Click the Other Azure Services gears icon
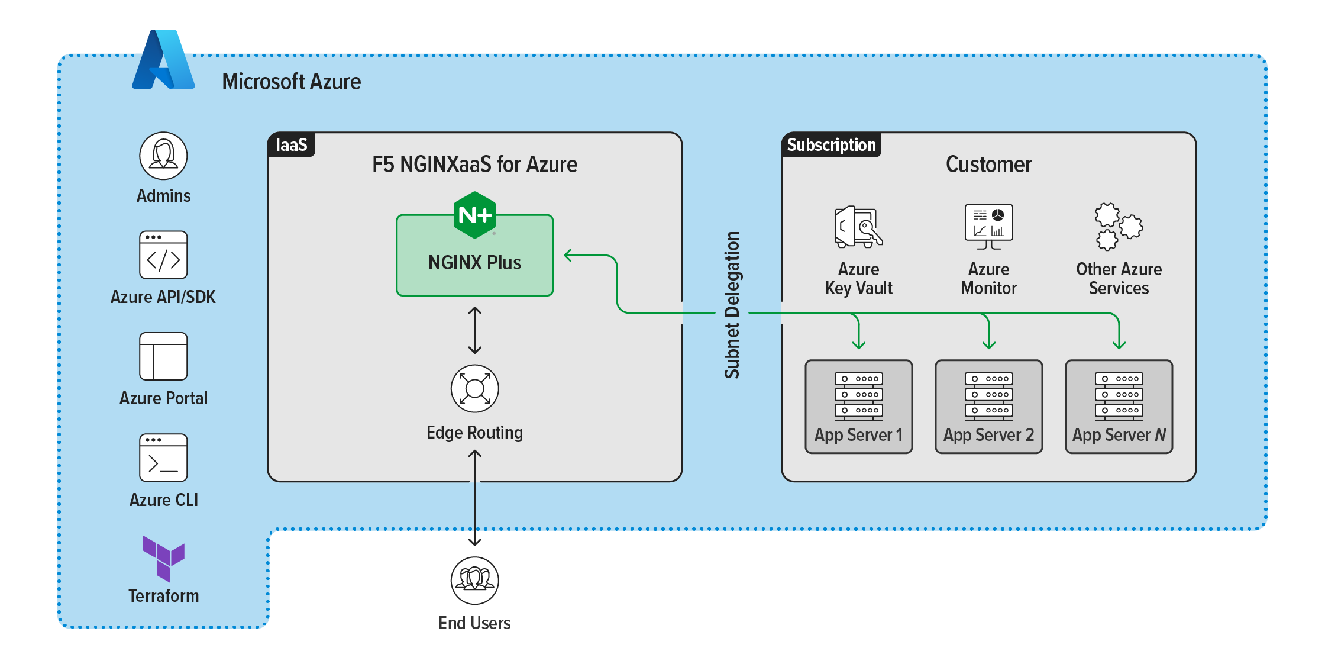 pyautogui.click(x=1118, y=227)
